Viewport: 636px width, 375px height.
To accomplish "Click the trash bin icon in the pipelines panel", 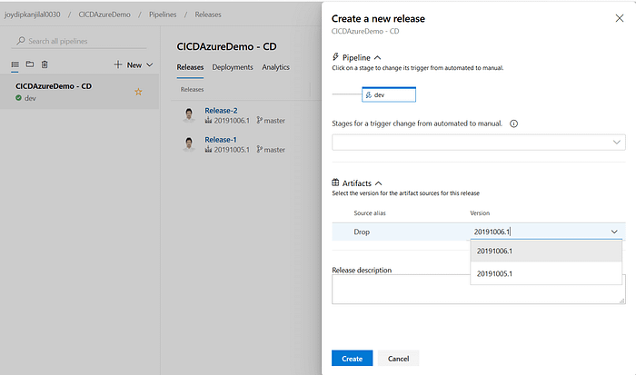I will 45,64.
